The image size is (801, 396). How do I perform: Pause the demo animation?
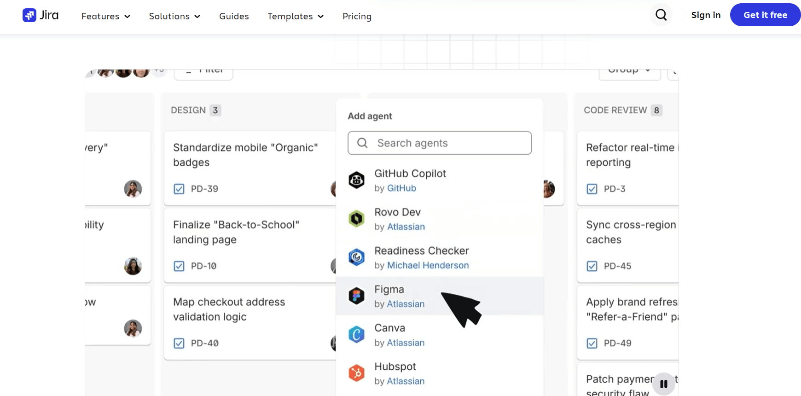click(x=664, y=384)
